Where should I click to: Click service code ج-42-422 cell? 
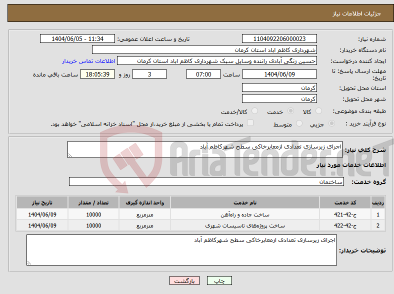pyautogui.click(x=345, y=225)
